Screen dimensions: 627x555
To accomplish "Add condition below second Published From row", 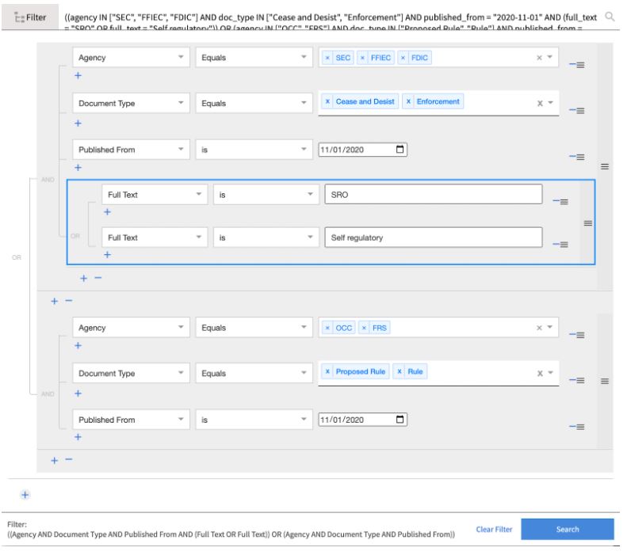I will 78,437.
